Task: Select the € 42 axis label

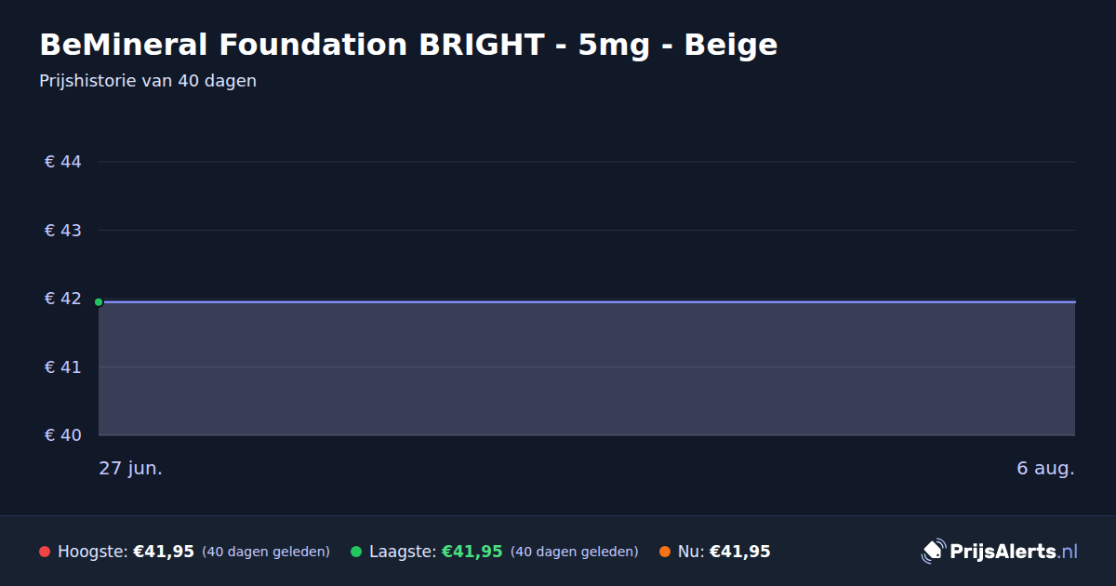Action: pyautogui.click(x=63, y=299)
